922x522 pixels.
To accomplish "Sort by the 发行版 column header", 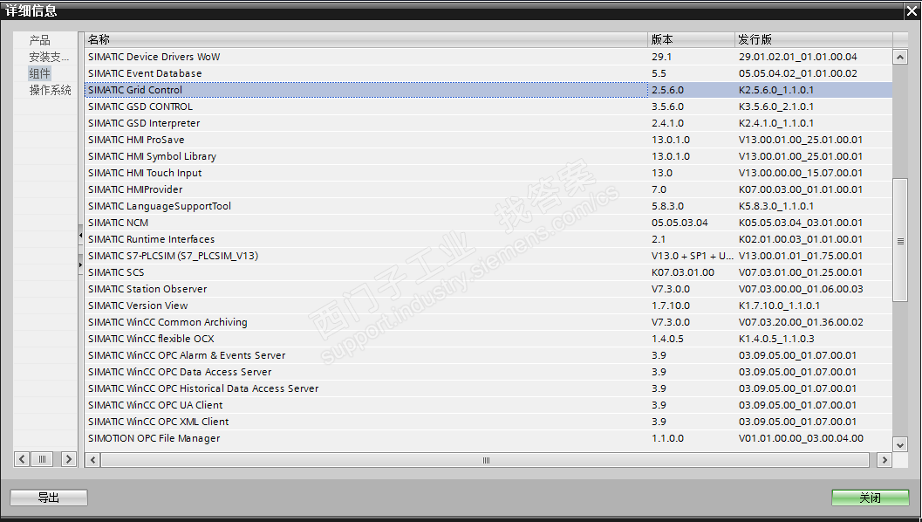I will click(814, 39).
